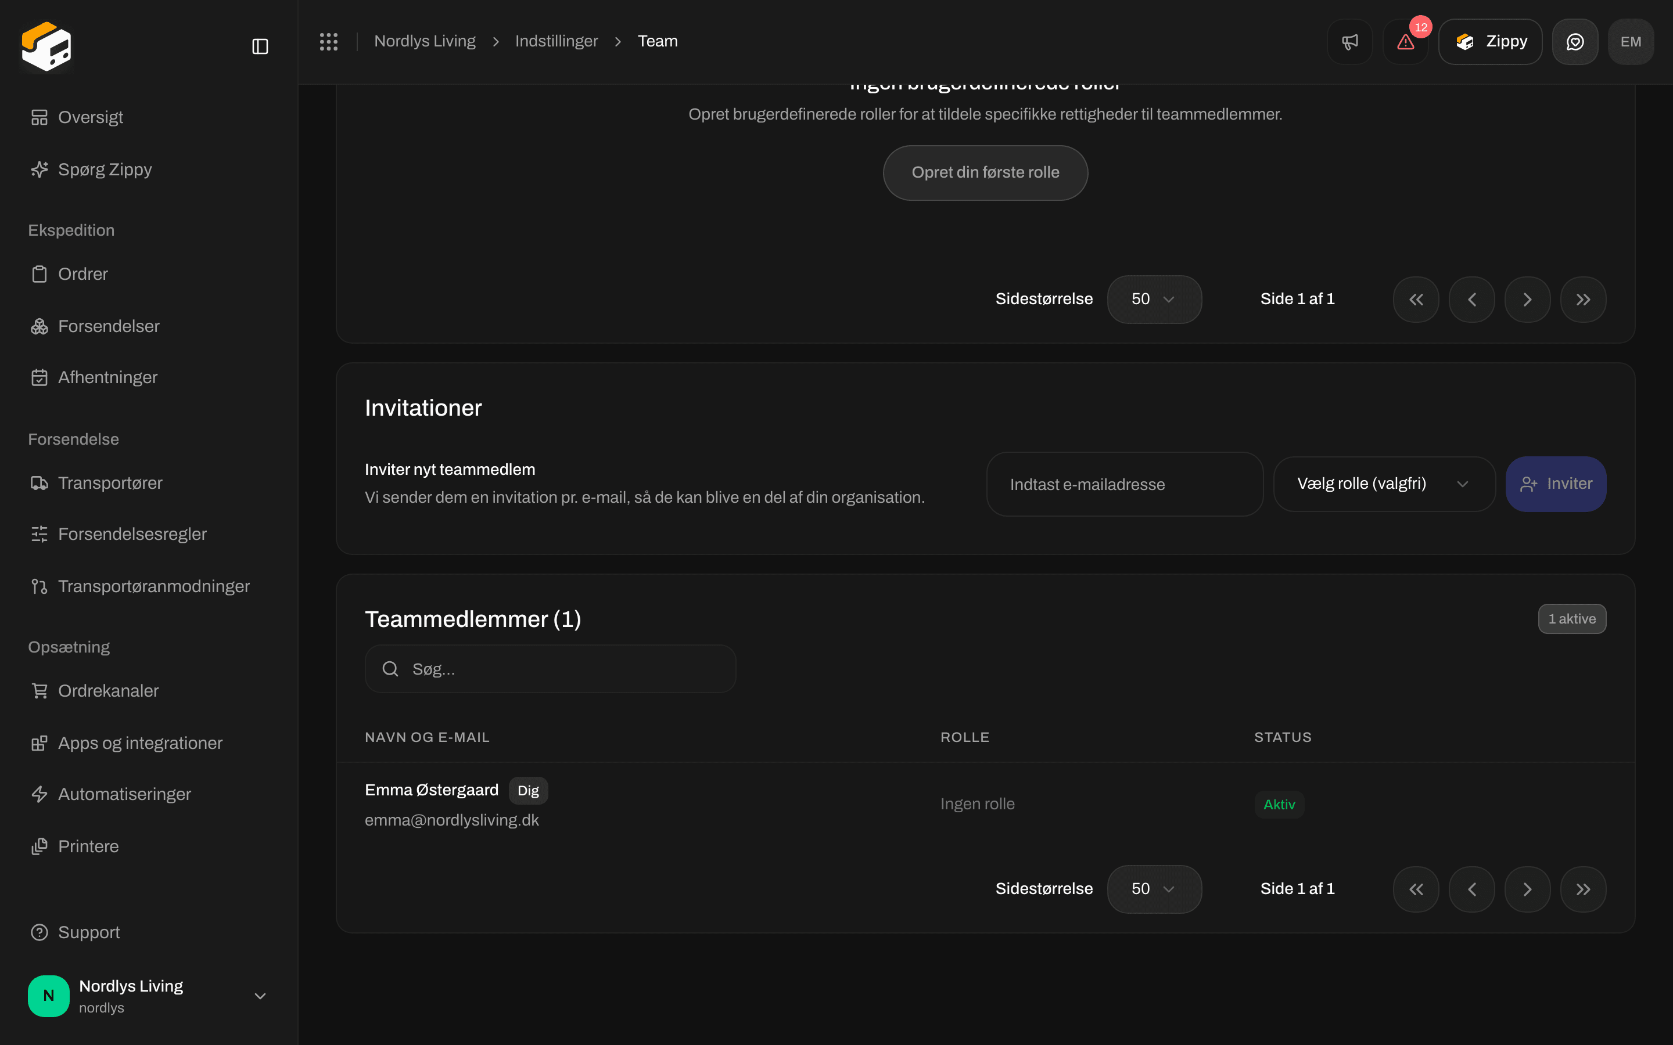Open team members page size 50 dropdown

point(1154,889)
